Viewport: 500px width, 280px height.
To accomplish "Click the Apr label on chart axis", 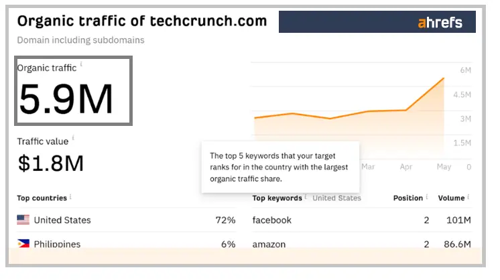I will pyautogui.click(x=406, y=167).
